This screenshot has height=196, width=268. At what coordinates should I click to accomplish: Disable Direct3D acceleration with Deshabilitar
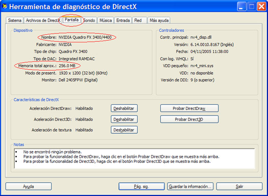click(x=124, y=119)
